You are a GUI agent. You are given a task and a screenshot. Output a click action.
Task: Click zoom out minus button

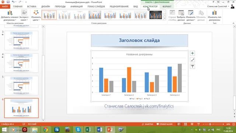pyautogui.click(x=203, y=124)
